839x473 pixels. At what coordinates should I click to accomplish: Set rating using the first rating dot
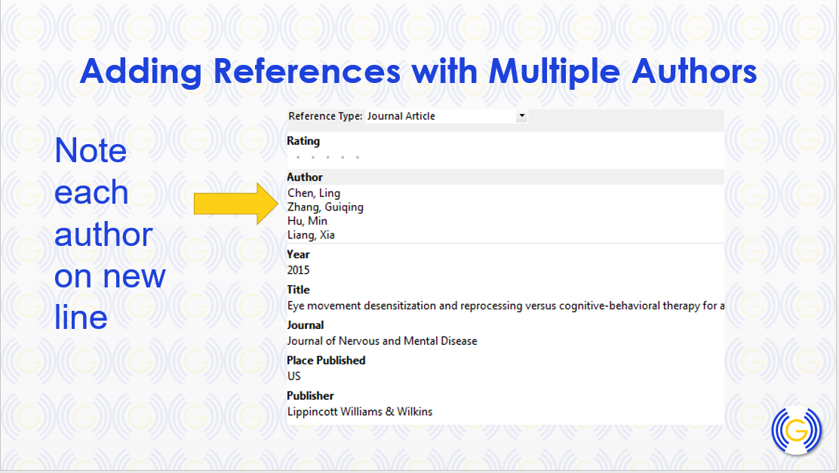[x=298, y=158]
